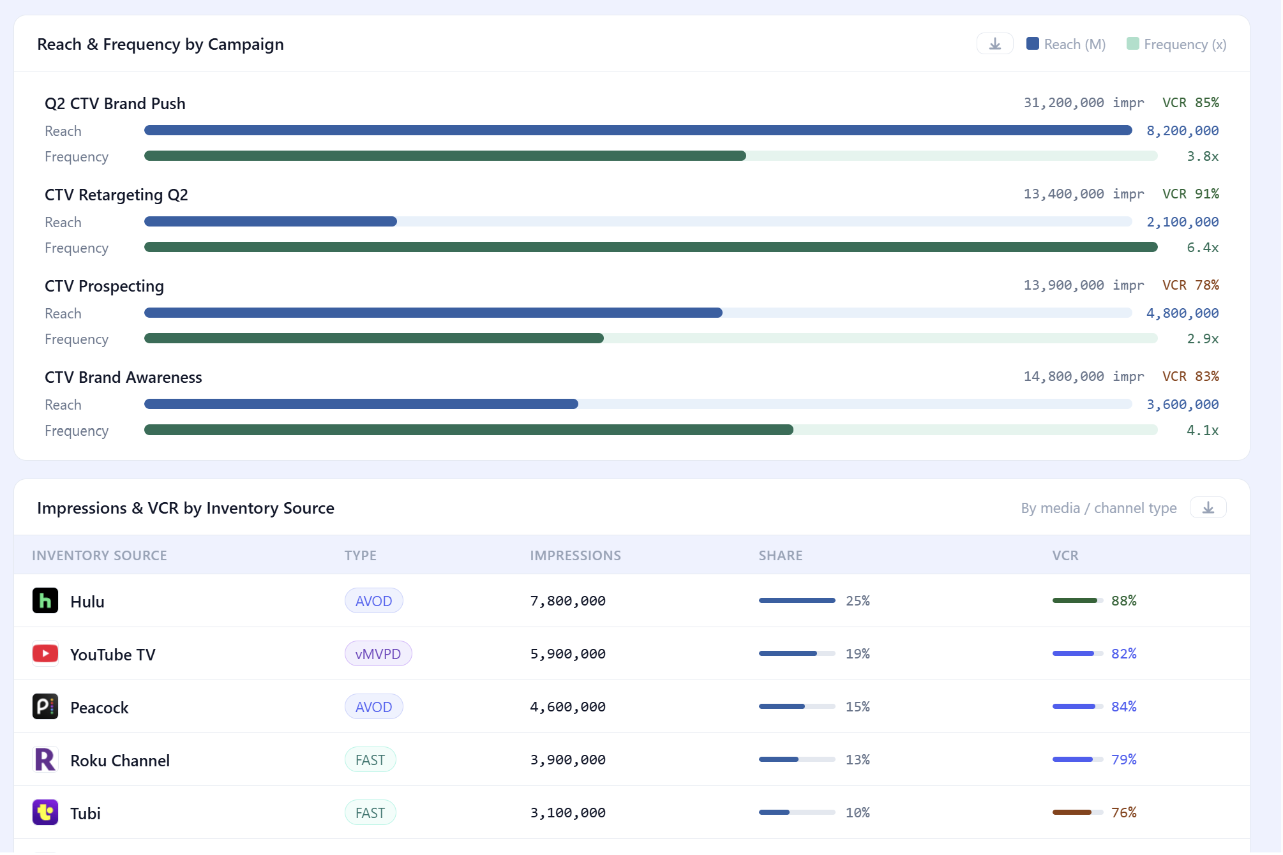This screenshot has width=1283, height=855.
Task: Select the CTV Brand Awareness campaign title
Action: click(x=123, y=378)
